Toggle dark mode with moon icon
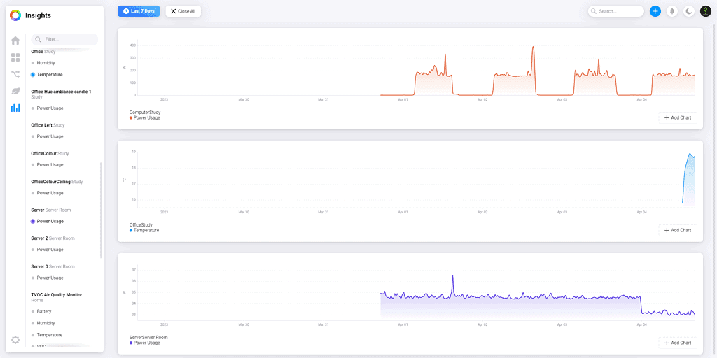The height and width of the screenshot is (358, 717). click(x=689, y=11)
